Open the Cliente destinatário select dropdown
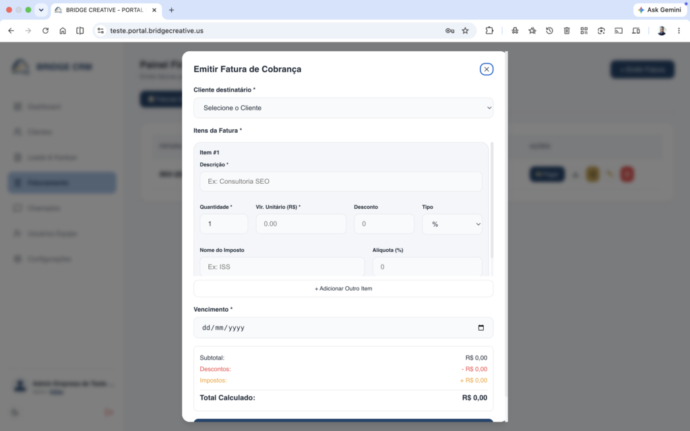This screenshot has width=690, height=431. pyautogui.click(x=343, y=108)
